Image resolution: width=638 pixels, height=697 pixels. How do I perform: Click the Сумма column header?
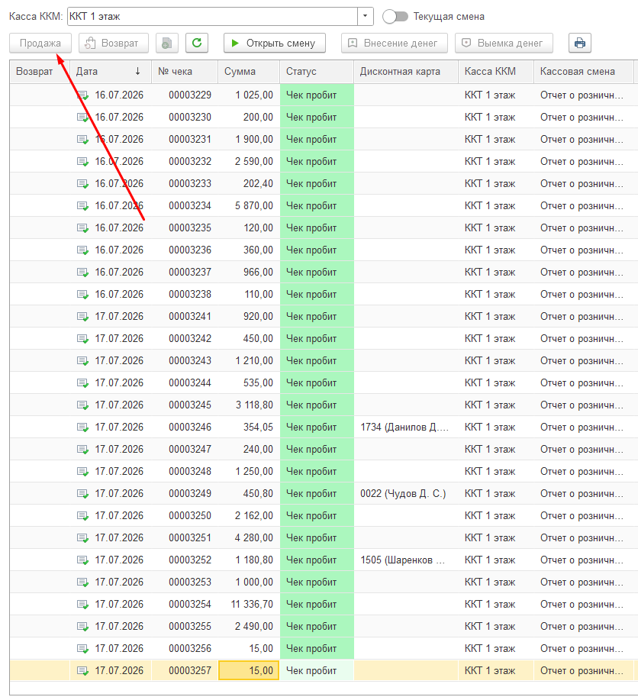pos(249,72)
